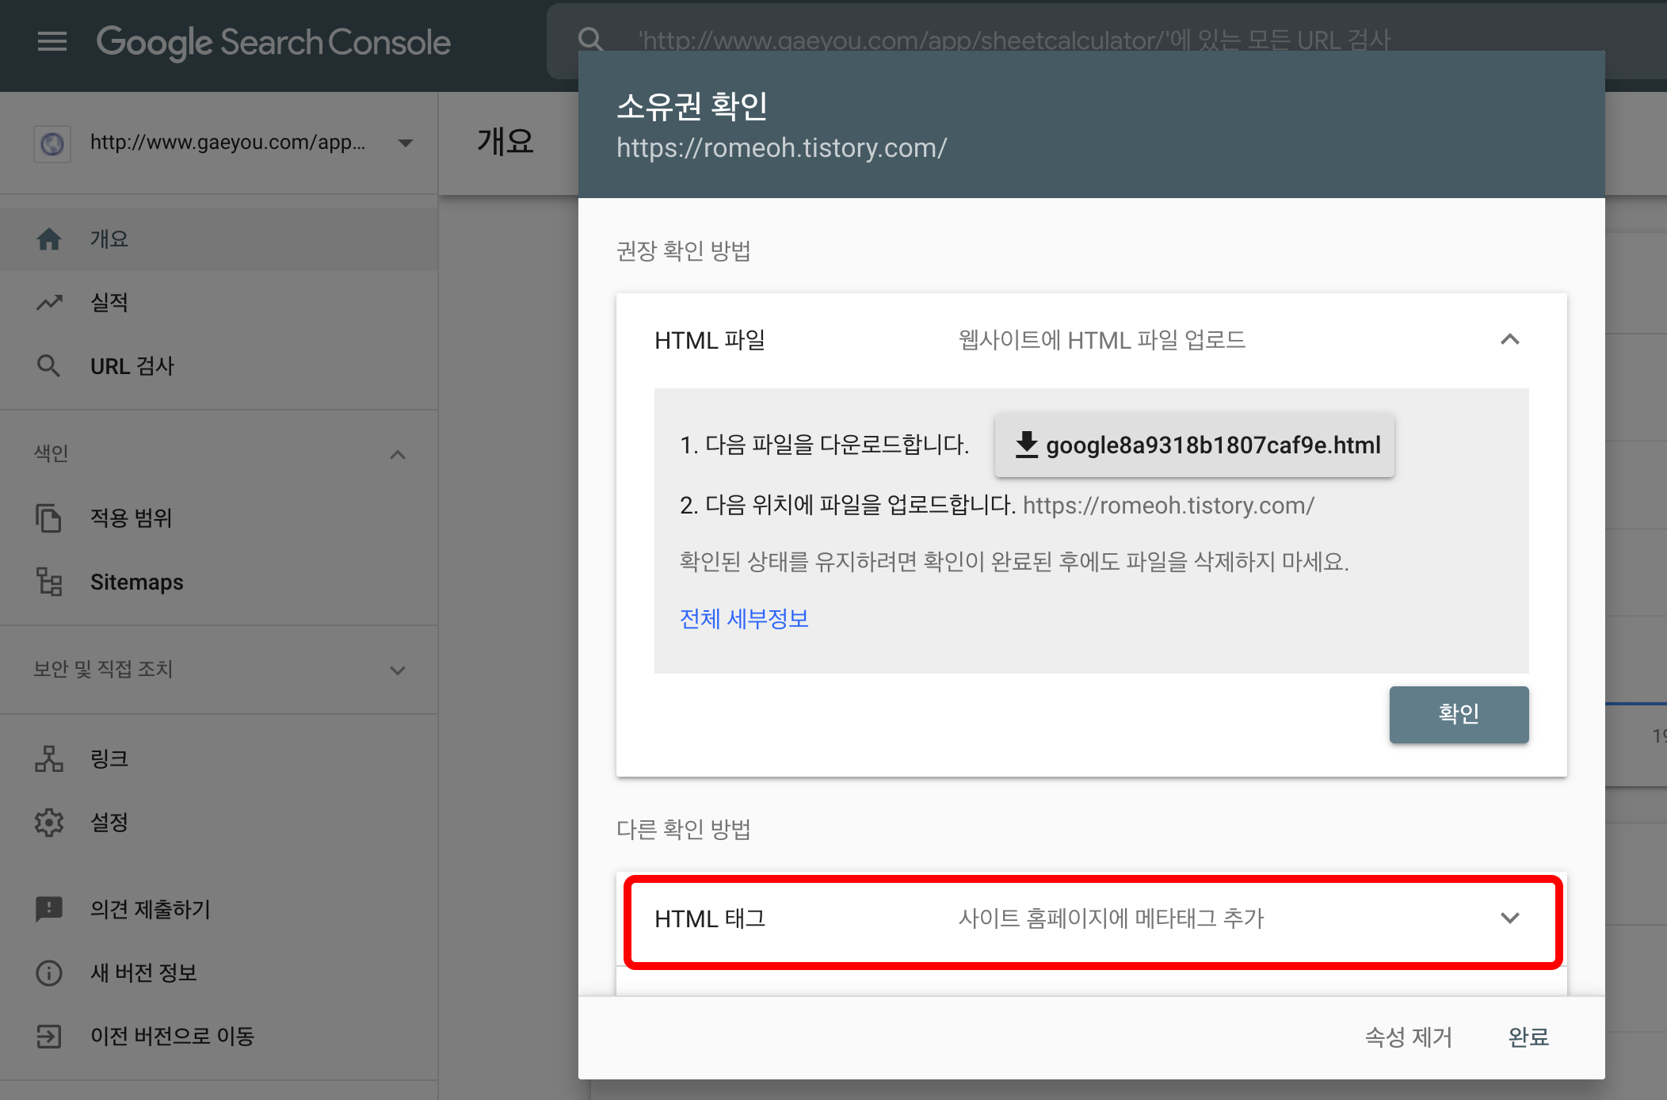Download the google8a9318b1807caf9e.html file
The image size is (1667, 1100).
[1195, 445]
